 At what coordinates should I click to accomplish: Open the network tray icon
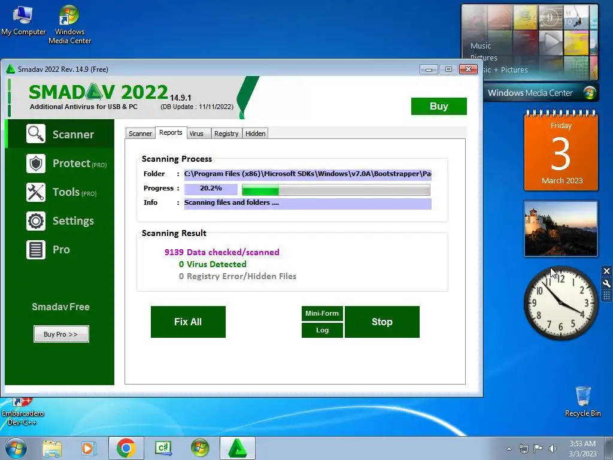click(x=523, y=449)
